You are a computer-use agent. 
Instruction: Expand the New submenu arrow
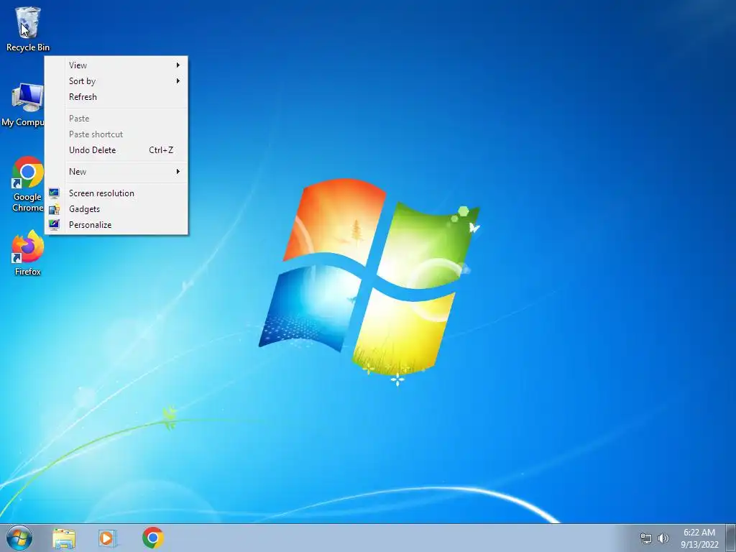pos(178,172)
